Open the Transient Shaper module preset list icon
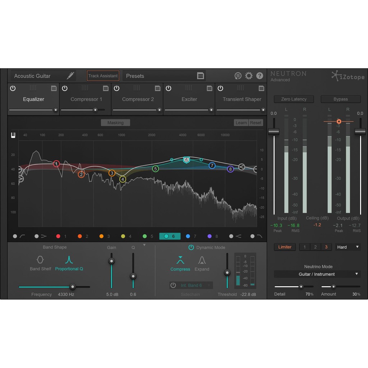The image size is (368, 368). pyautogui.click(x=261, y=88)
